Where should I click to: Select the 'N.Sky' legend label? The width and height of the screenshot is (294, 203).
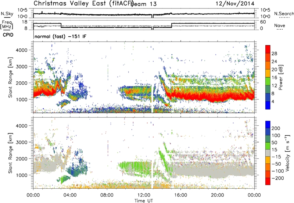click(x=7, y=14)
